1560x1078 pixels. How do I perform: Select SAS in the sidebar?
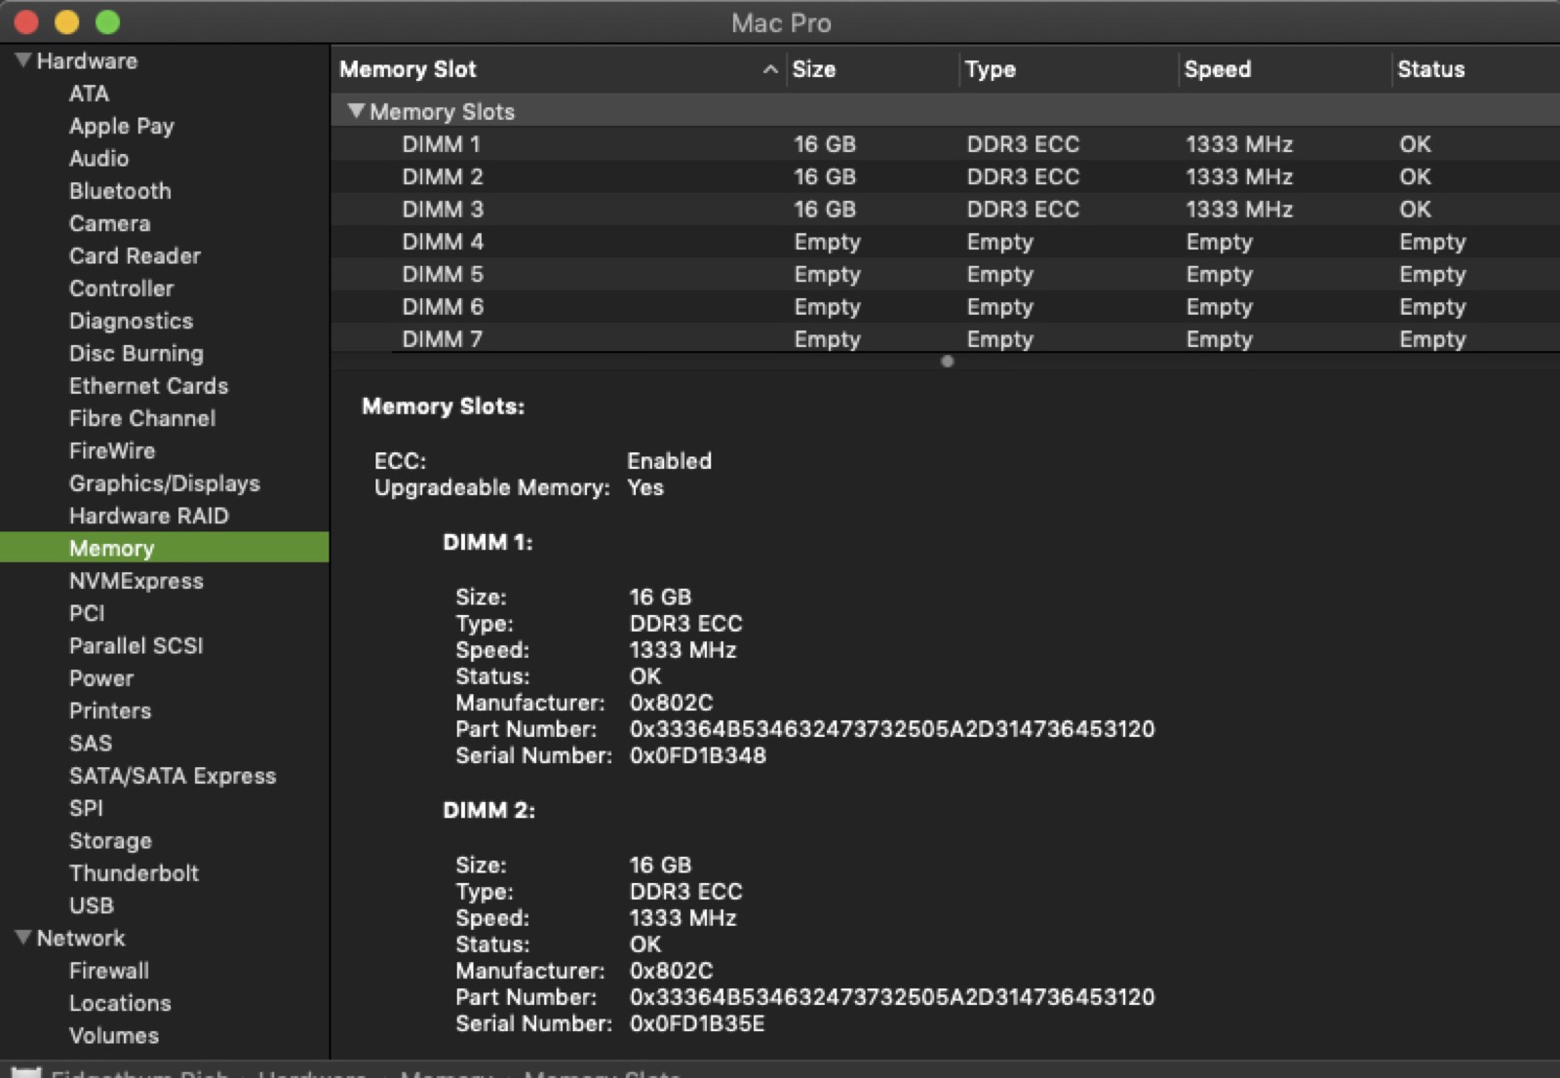[91, 743]
